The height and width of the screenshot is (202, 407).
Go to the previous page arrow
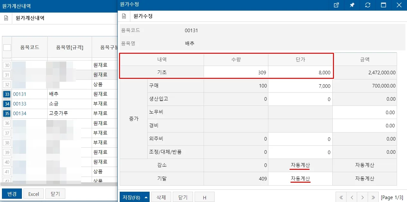click(352, 197)
